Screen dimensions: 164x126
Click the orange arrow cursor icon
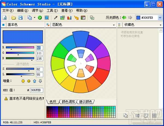[x=76, y=18]
